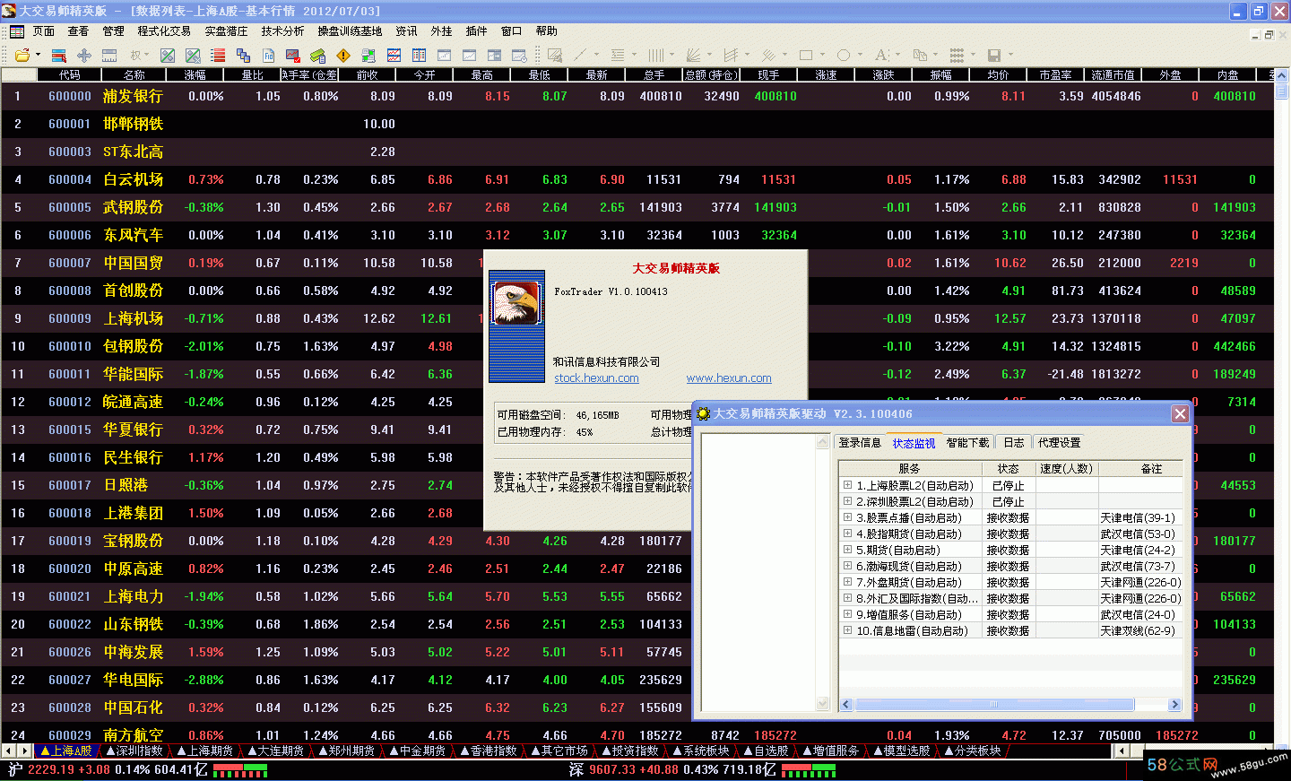Open the F10 company info icon

[268, 55]
